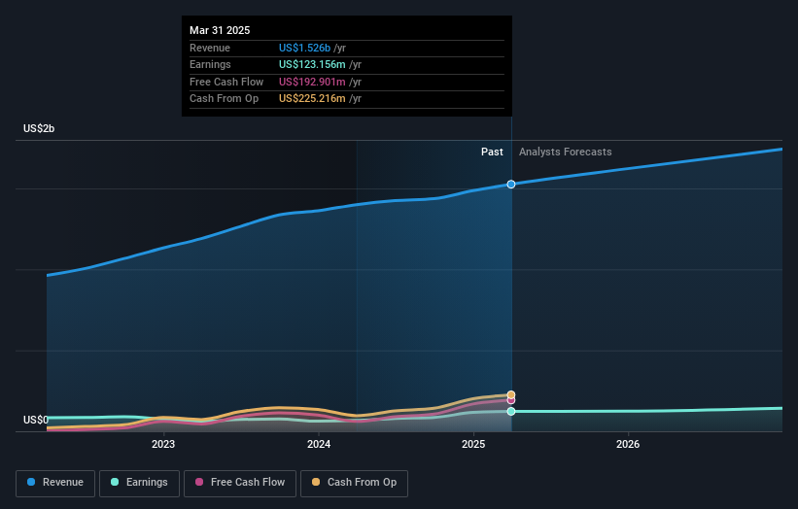Viewport: 798px width, 509px height.
Task: Click the US$123.156m earnings value
Action: tap(312, 64)
